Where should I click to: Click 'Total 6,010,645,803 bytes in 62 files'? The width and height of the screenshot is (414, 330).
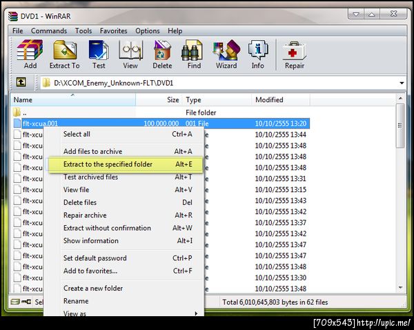275,302
